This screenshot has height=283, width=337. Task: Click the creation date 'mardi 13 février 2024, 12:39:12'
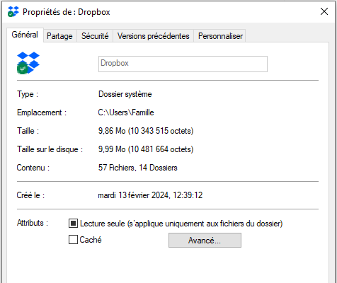(150, 195)
